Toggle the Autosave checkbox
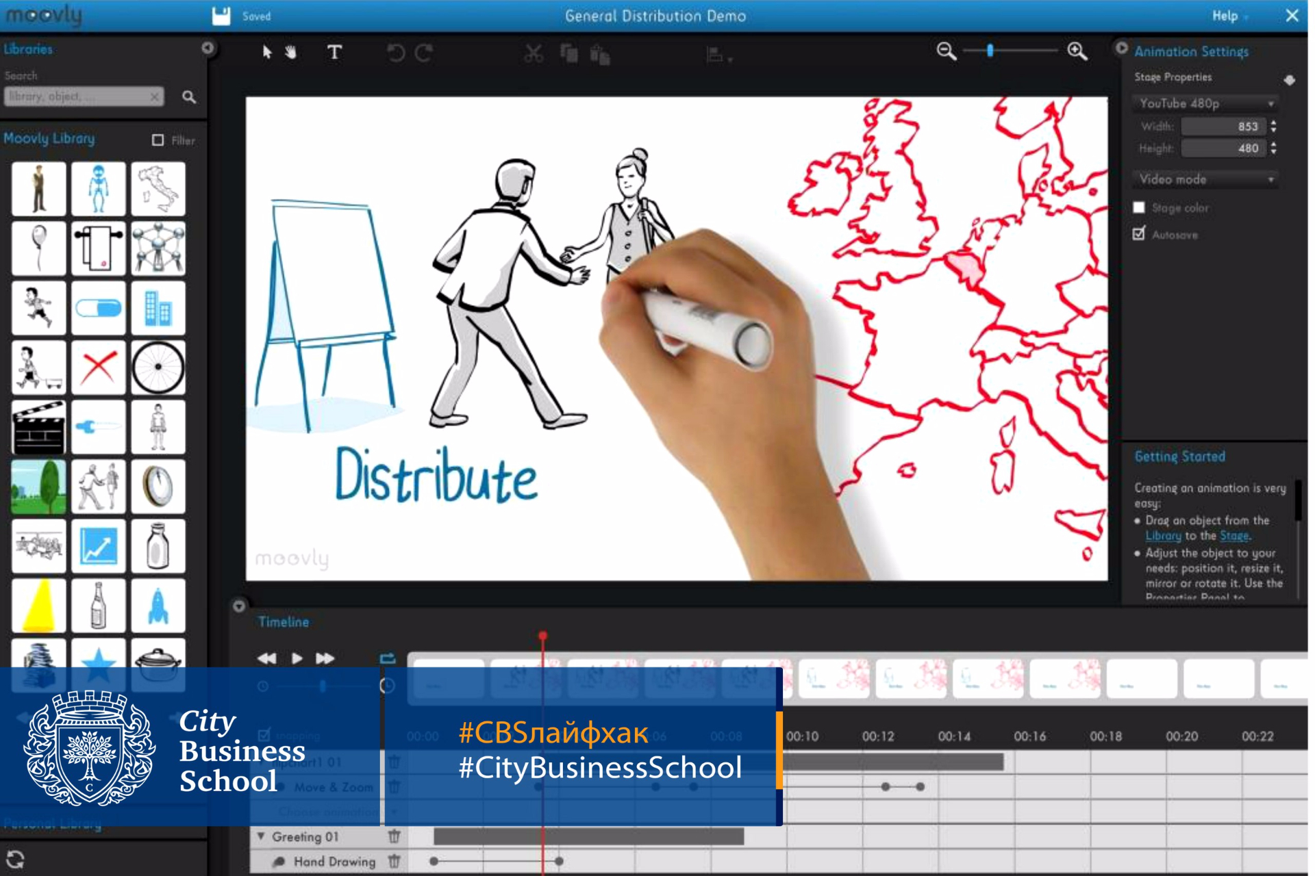The height and width of the screenshot is (876, 1315). (1139, 237)
